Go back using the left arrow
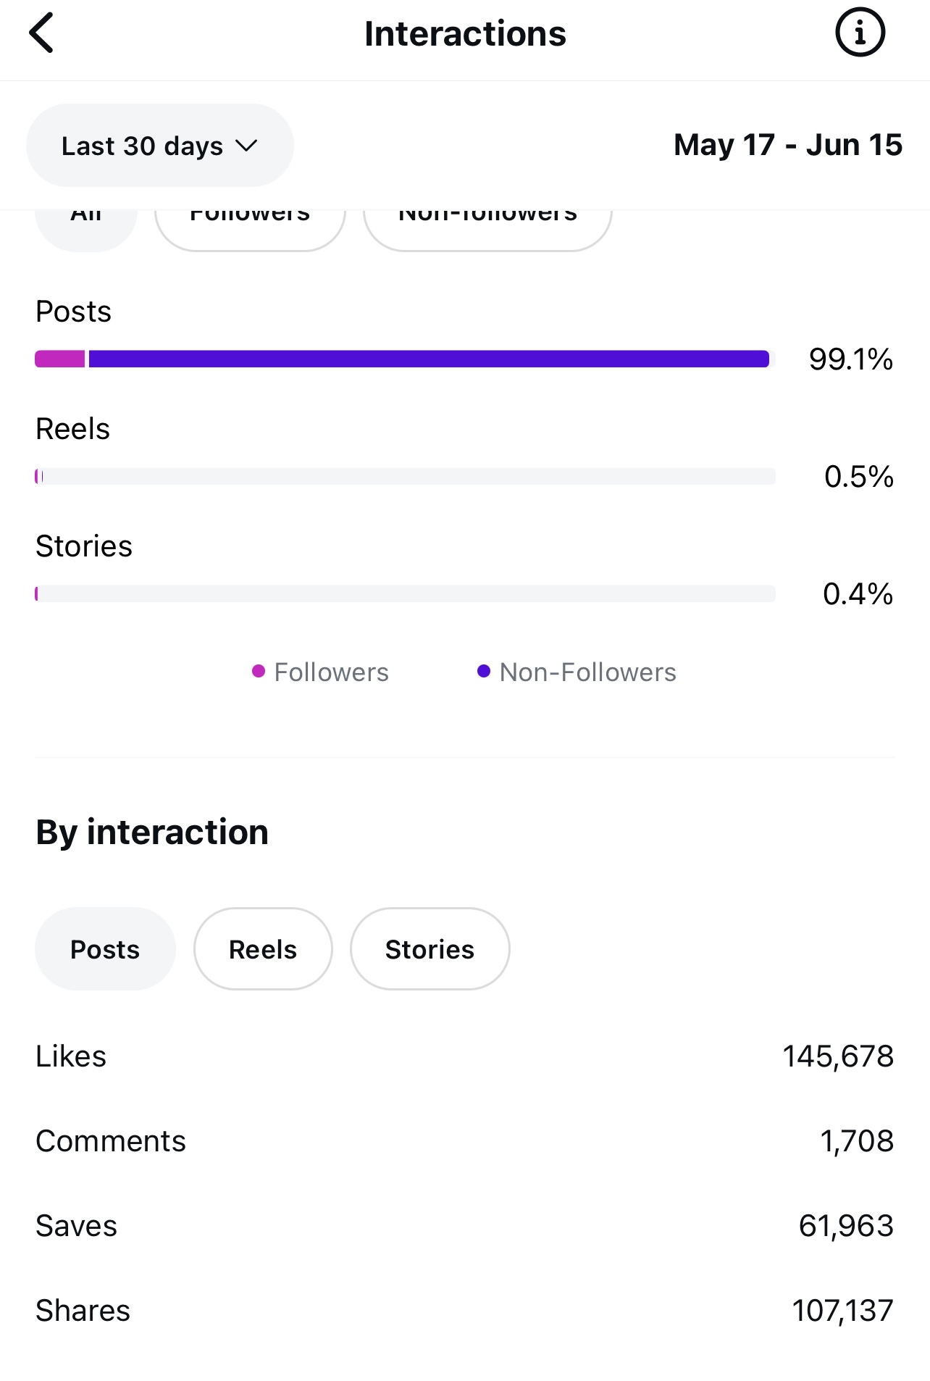930x1381 pixels. [42, 33]
